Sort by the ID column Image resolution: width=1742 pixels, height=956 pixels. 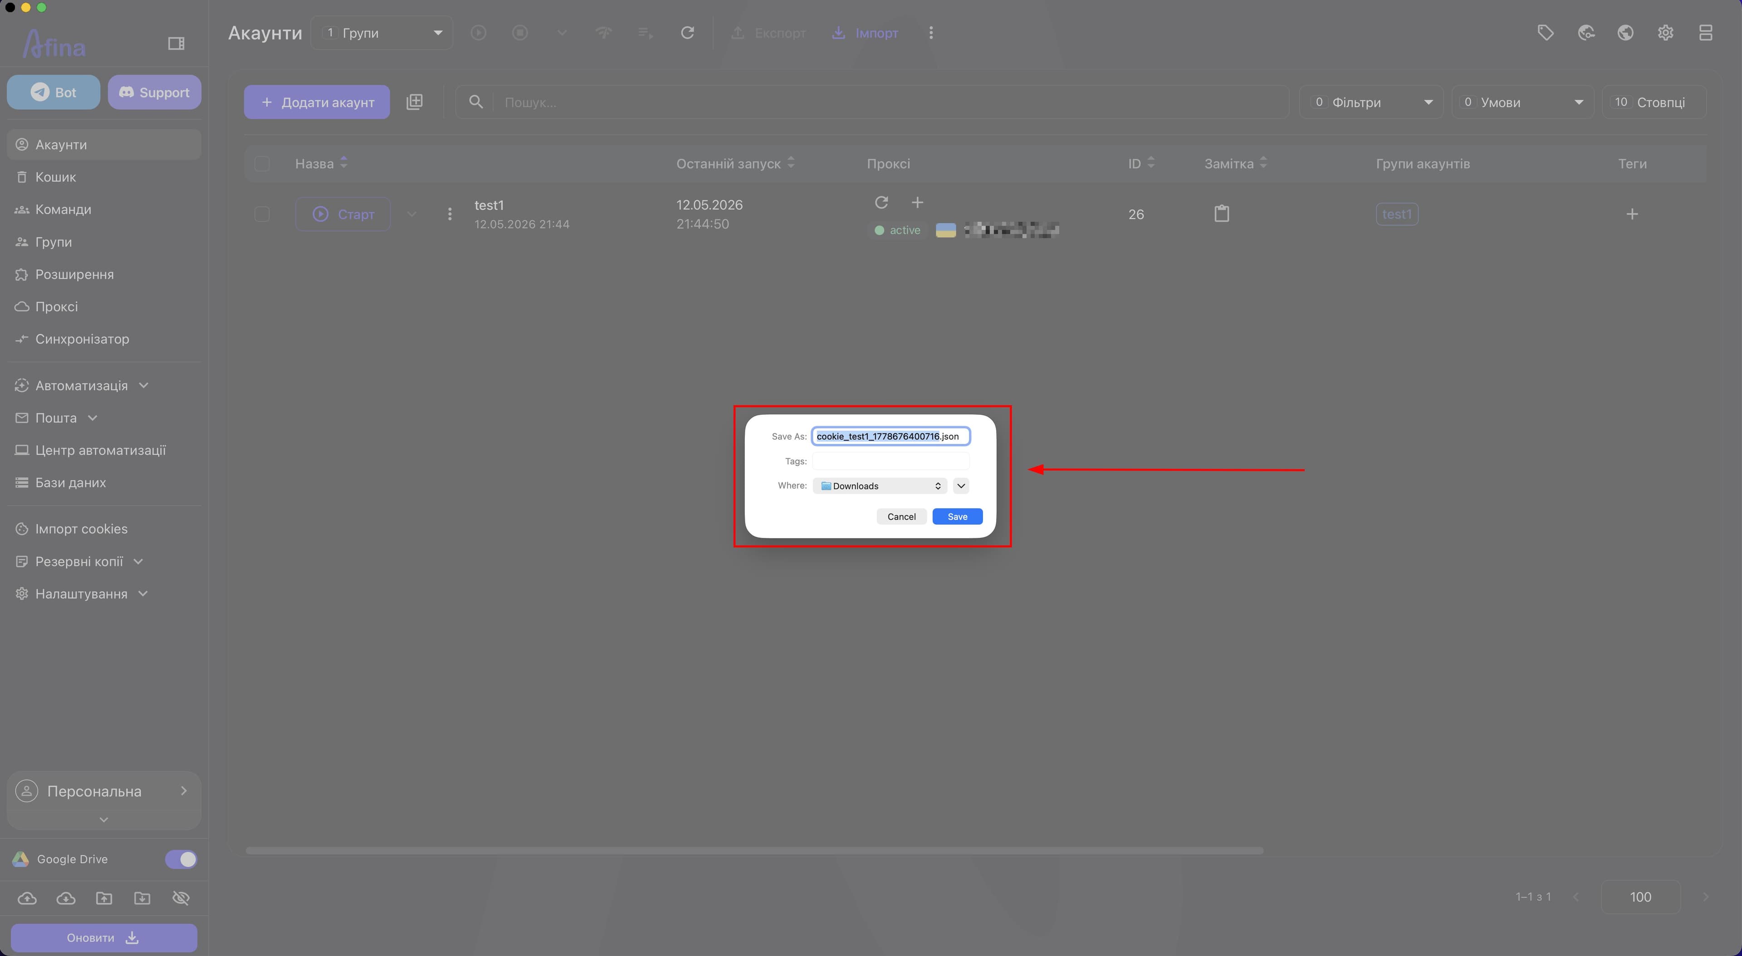1141,164
